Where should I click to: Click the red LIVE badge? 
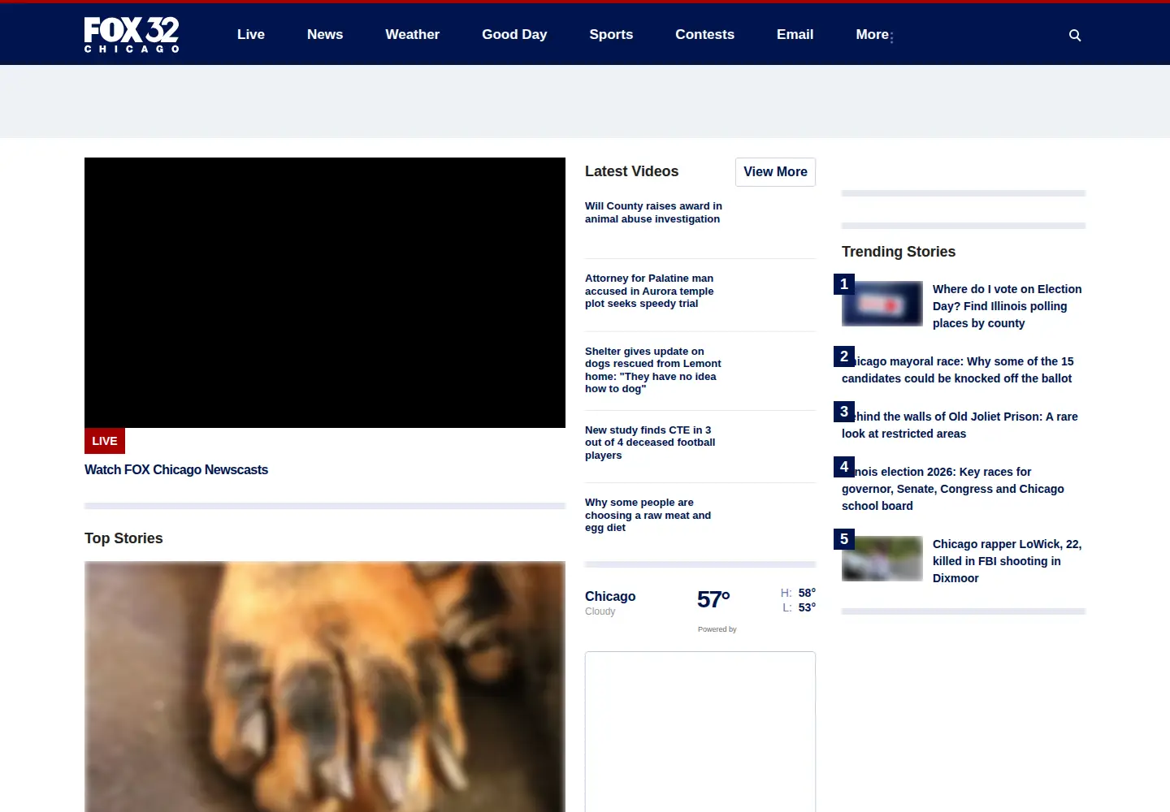pos(105,441)
